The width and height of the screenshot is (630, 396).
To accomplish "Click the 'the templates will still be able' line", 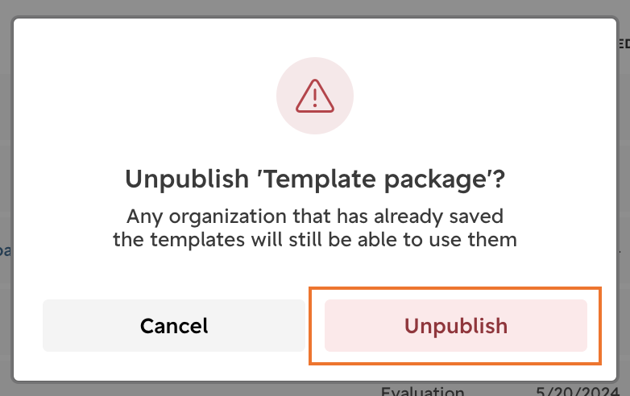I will [315, 240].
